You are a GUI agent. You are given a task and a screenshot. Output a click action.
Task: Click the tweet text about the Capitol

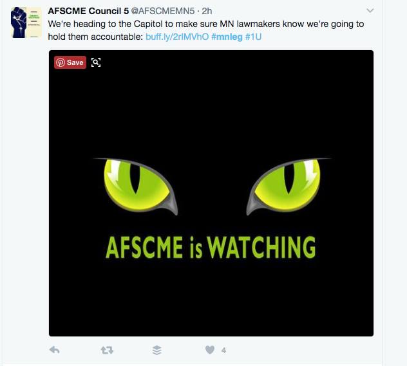[206, 30]
